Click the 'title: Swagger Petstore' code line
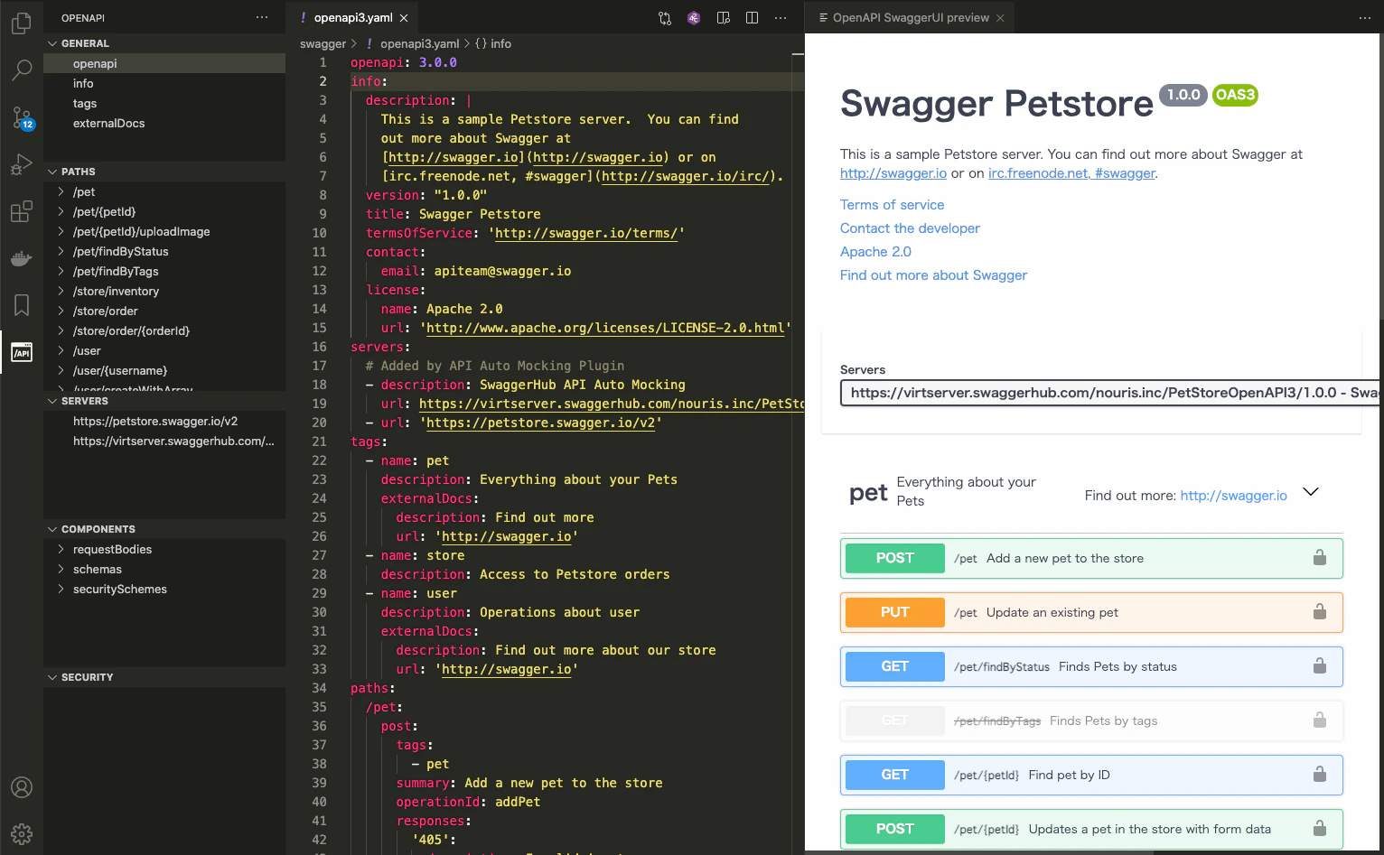1384x855 pixels. click(453, 214)
